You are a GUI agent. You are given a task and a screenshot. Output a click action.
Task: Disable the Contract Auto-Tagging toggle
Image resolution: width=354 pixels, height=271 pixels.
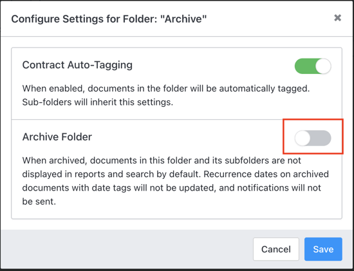(313, 66)
